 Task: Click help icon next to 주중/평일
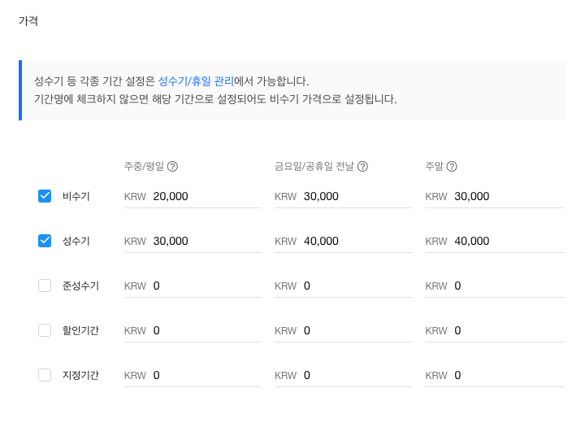(x=172, y=166)
